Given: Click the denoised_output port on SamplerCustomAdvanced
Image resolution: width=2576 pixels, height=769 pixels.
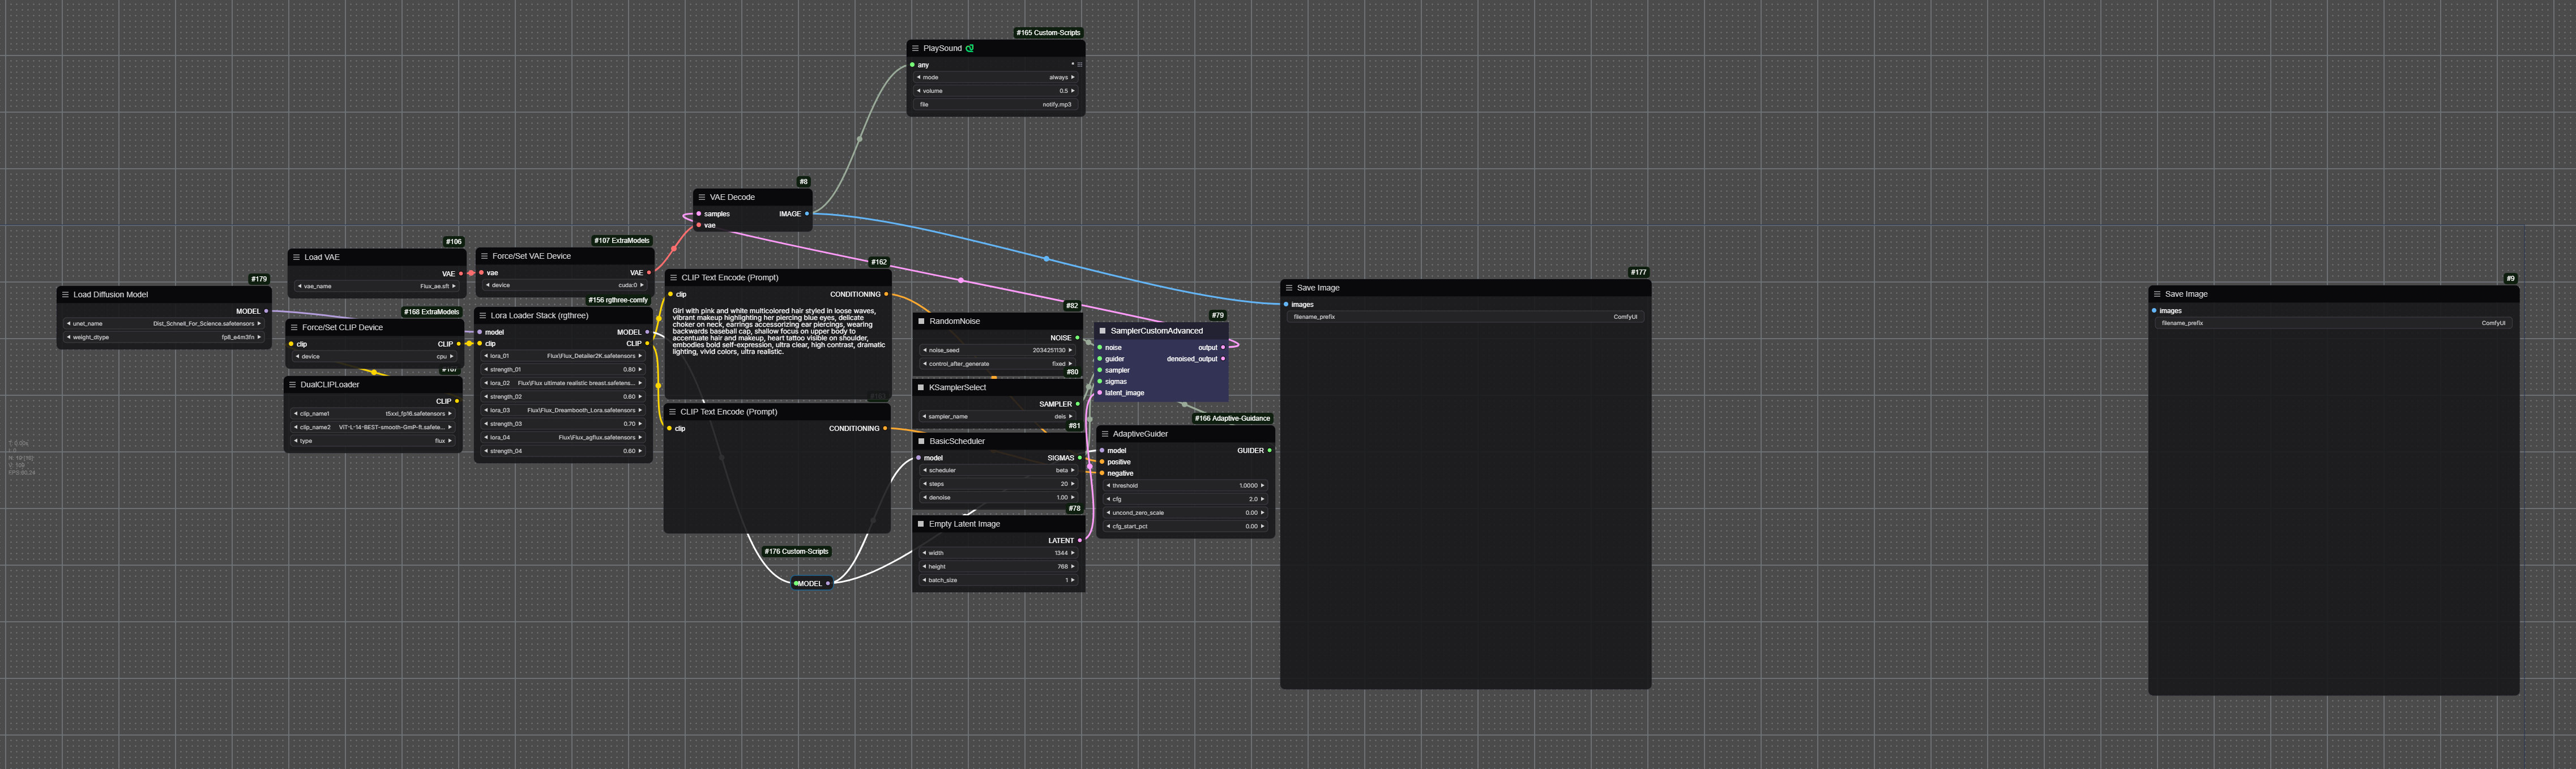Looking at the screenshot, I should point(1223,359).
